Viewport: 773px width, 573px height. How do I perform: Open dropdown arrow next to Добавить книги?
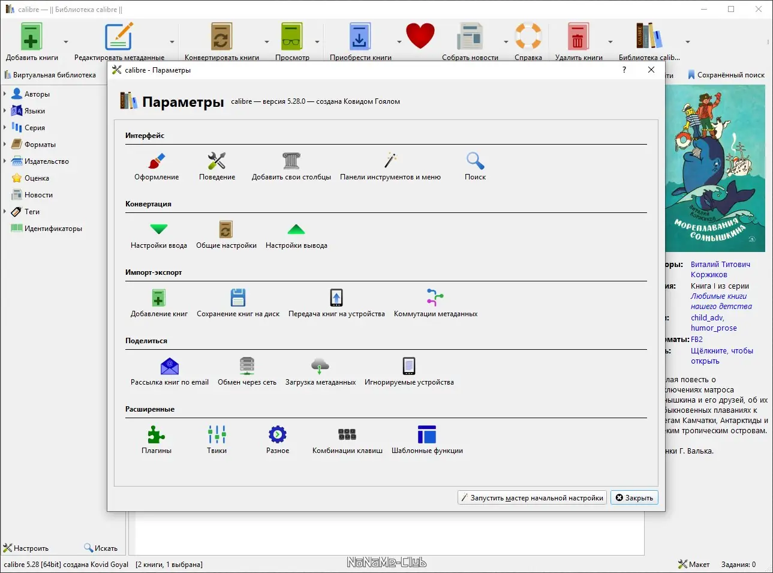coord(66,42)
